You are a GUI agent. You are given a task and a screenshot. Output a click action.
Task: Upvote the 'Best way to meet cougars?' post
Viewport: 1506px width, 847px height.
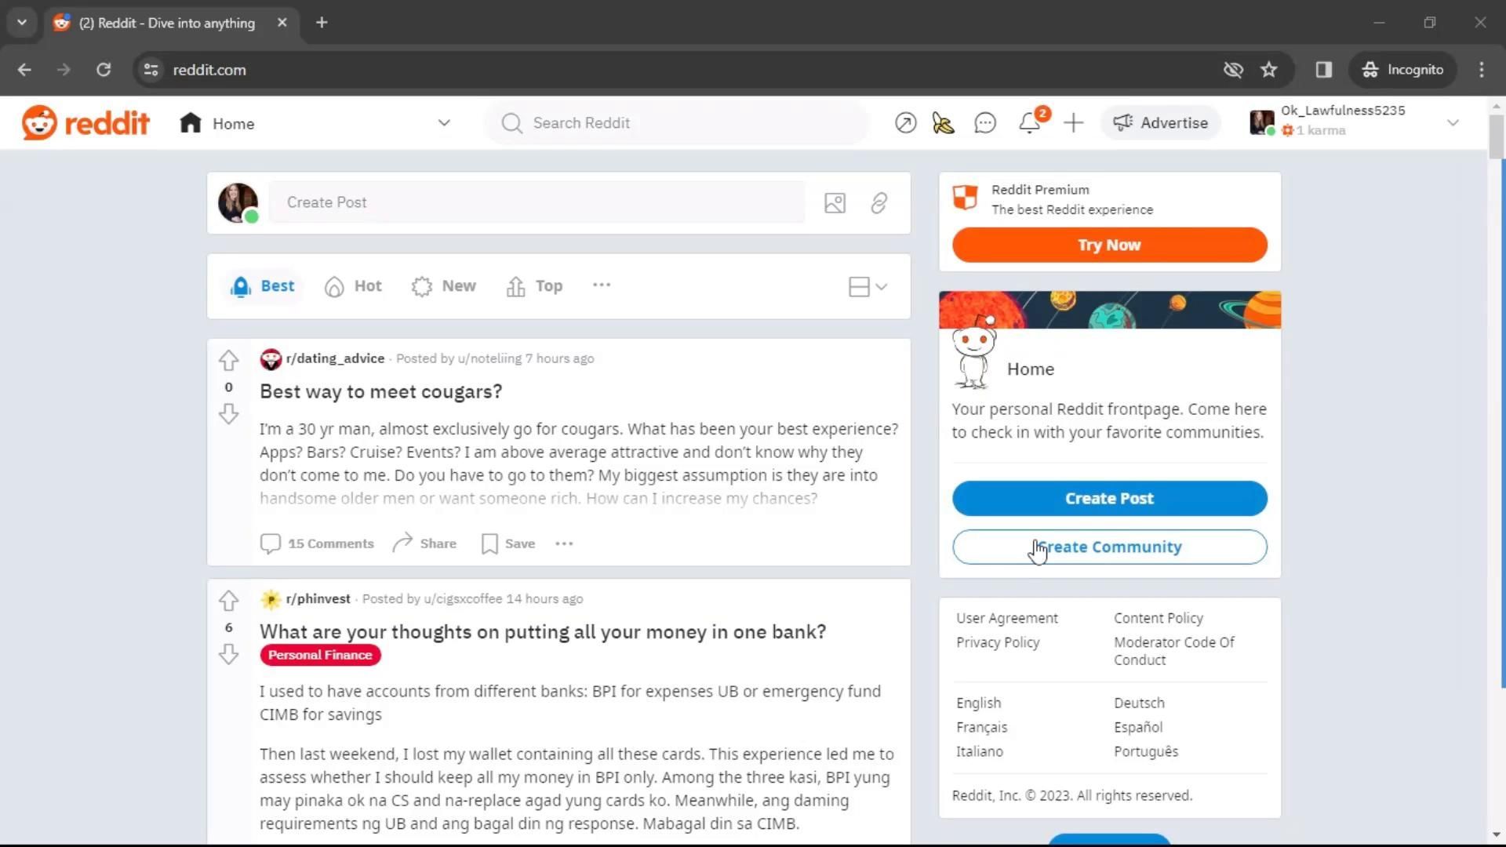228,360
